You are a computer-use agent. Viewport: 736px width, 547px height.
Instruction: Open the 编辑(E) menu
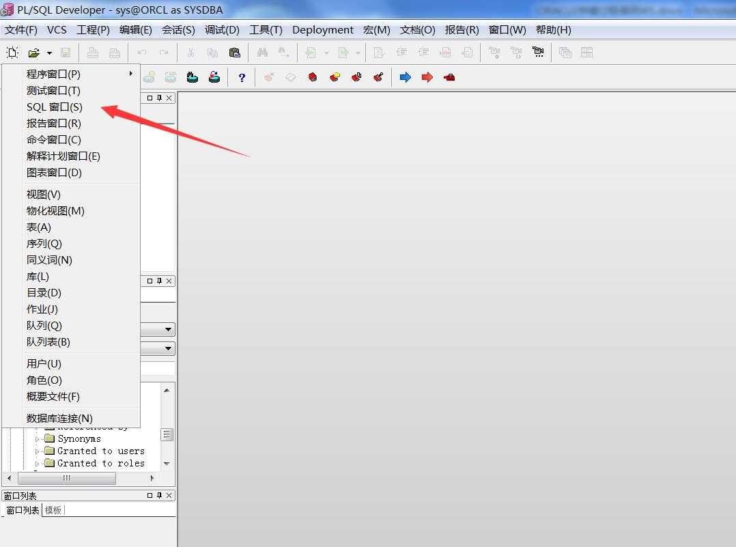click(136, 30)
